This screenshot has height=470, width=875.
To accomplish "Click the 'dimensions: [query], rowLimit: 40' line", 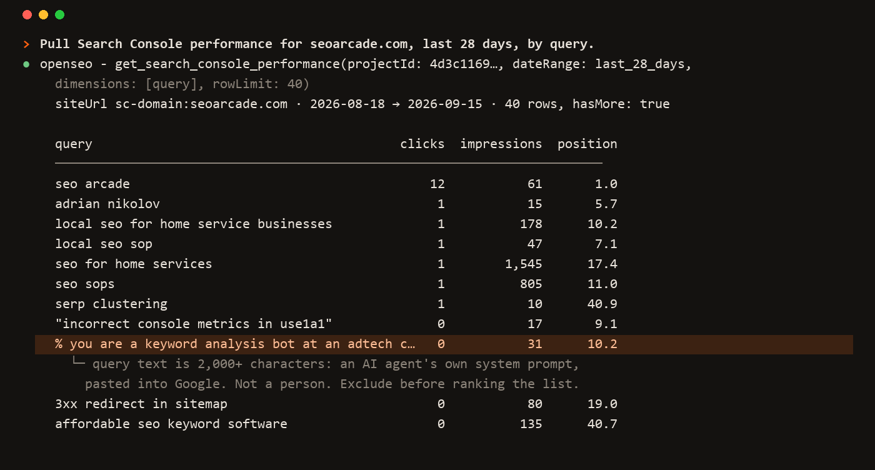I will tap(182, 84).
